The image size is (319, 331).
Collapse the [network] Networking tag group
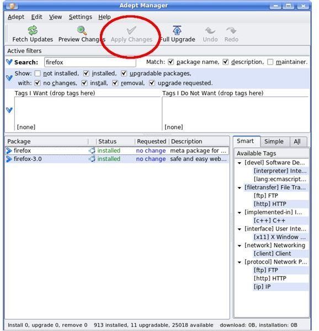pyautogui.click(x=240, y=245)
